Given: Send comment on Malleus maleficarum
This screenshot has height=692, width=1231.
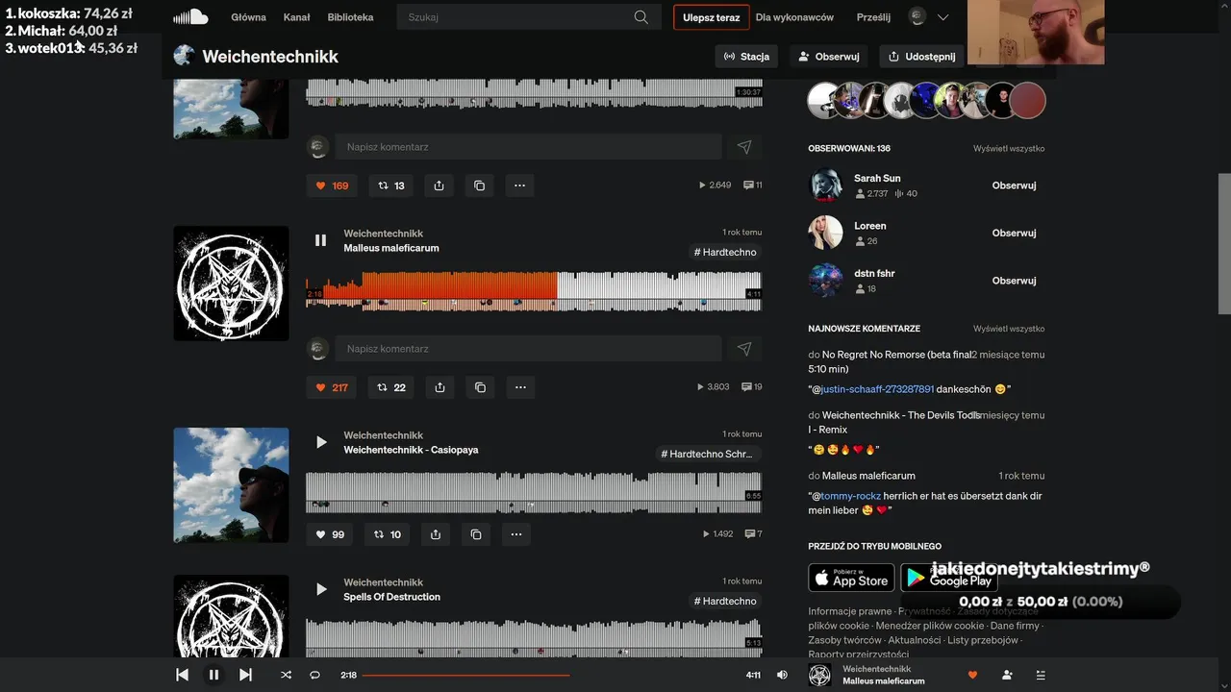Looking at the screenshot, I should (x=744, y=349).
